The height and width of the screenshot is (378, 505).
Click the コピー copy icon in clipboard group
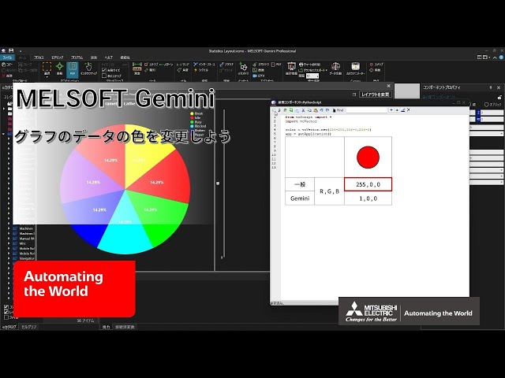click(x=3, y=65)
